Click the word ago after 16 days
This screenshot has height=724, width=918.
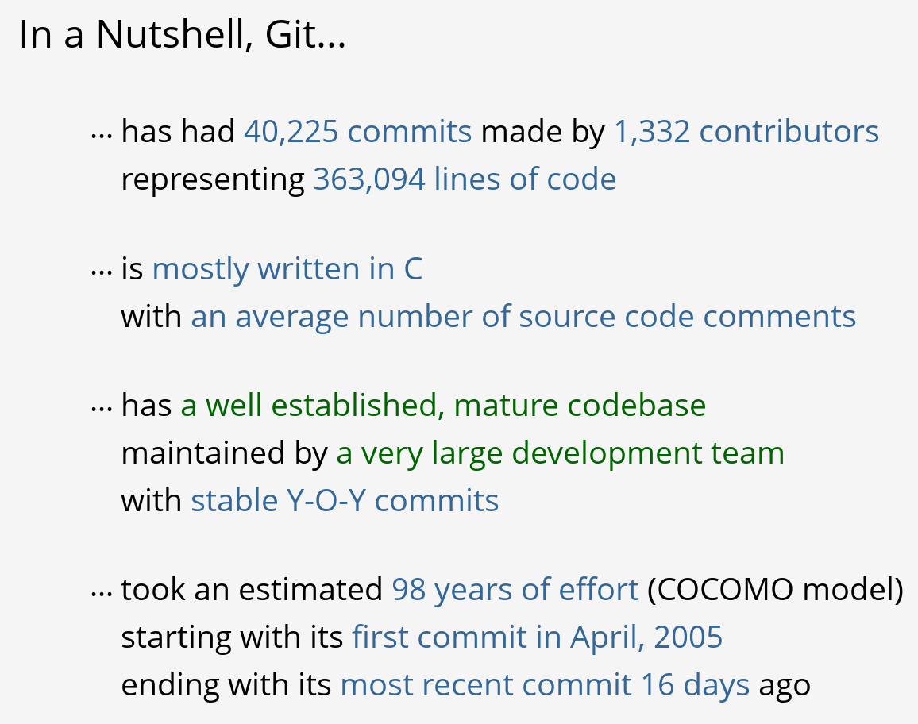click(785, 685)
